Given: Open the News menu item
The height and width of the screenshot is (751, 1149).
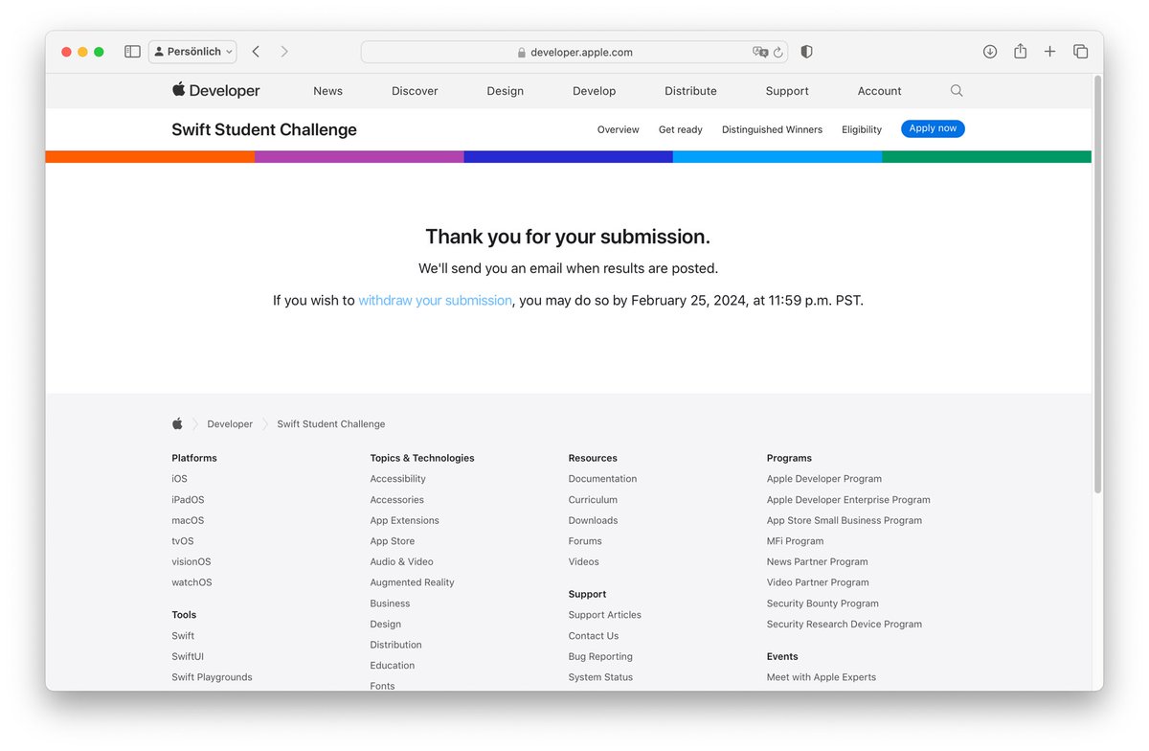Looking at the screenshot, I should point(327,91).
